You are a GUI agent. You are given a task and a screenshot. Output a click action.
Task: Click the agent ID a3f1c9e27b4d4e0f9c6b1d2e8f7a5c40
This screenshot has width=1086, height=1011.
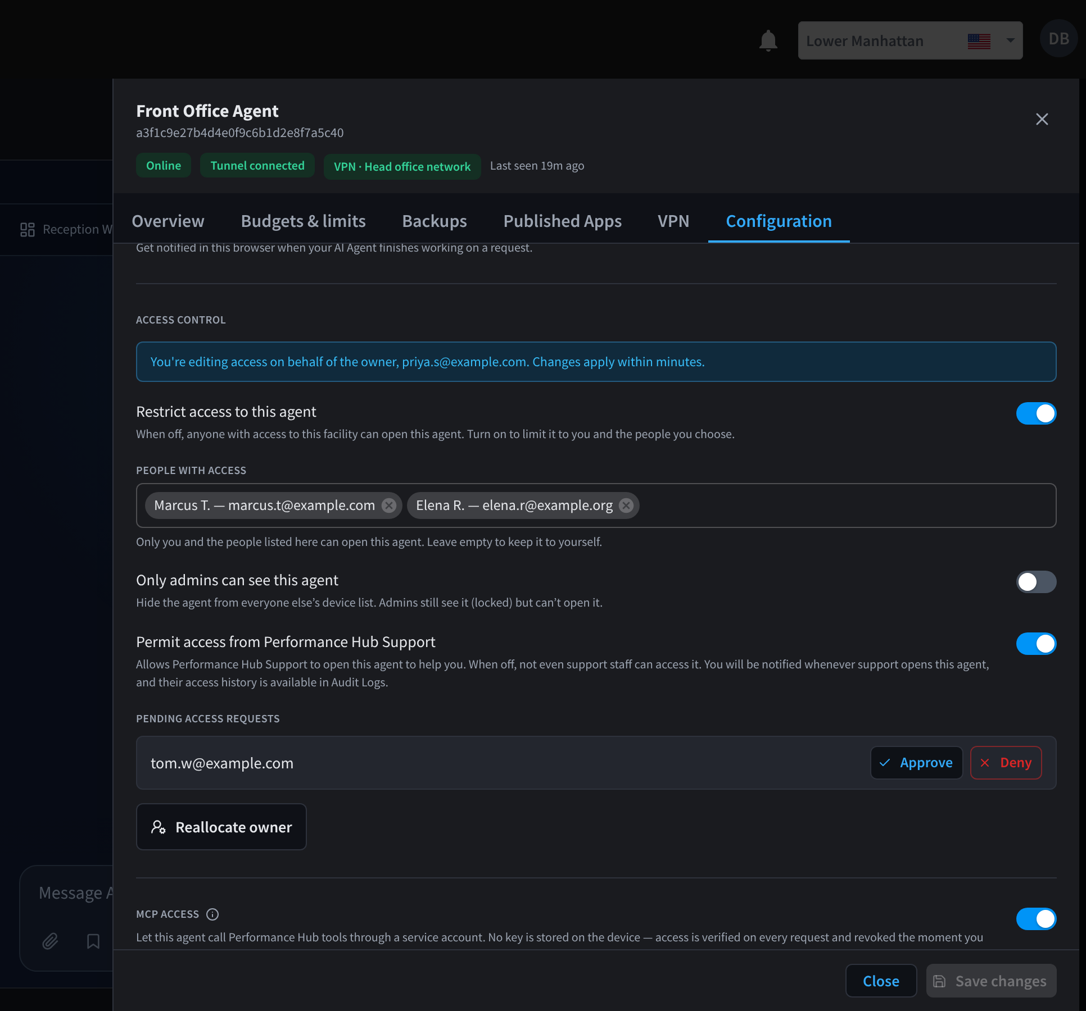(240, 133)
